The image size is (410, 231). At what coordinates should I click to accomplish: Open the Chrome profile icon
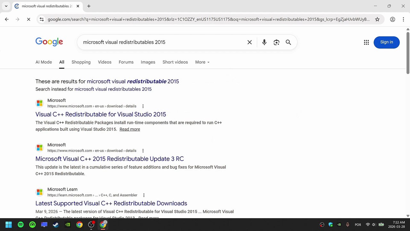click(x=392, y=19)
